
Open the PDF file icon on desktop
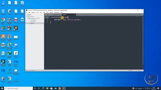(16, 20)
